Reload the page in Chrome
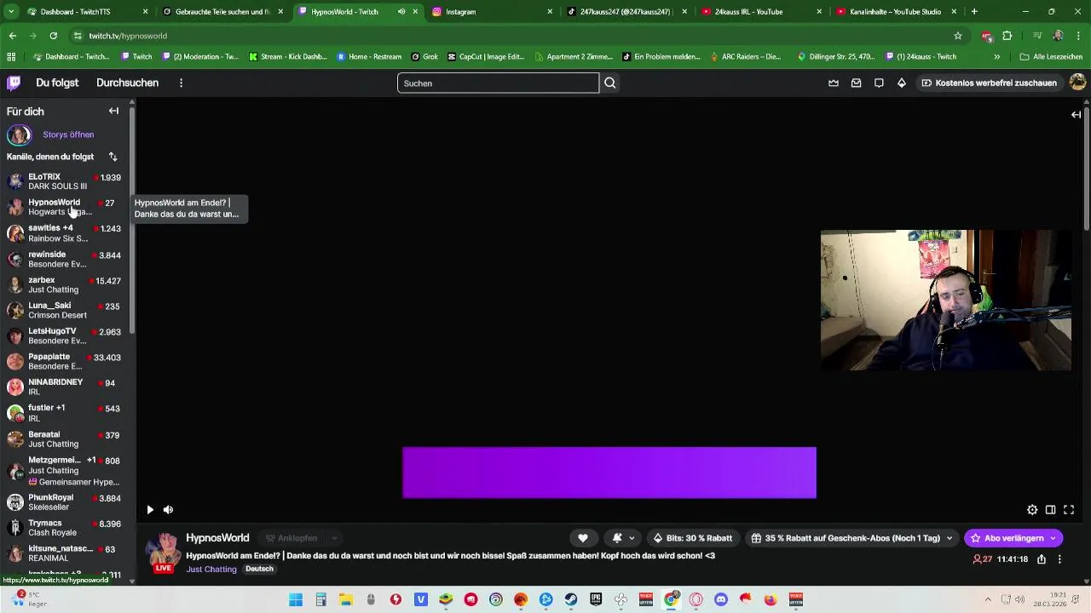 point(53,36)
